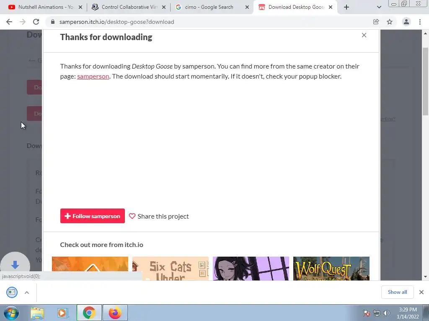Go forward one page

[x=23, y=22]
